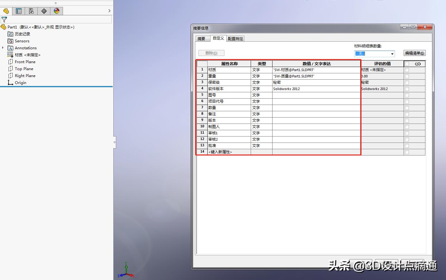
Task: Toggle the checkbox in the link column header
Action: coord(407,64)
